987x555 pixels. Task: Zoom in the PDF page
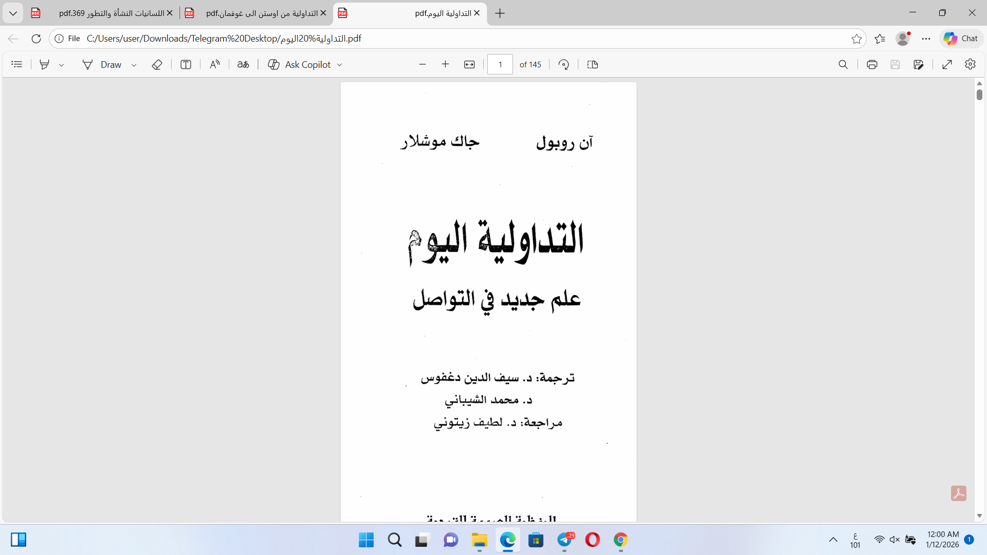(445, 64)
